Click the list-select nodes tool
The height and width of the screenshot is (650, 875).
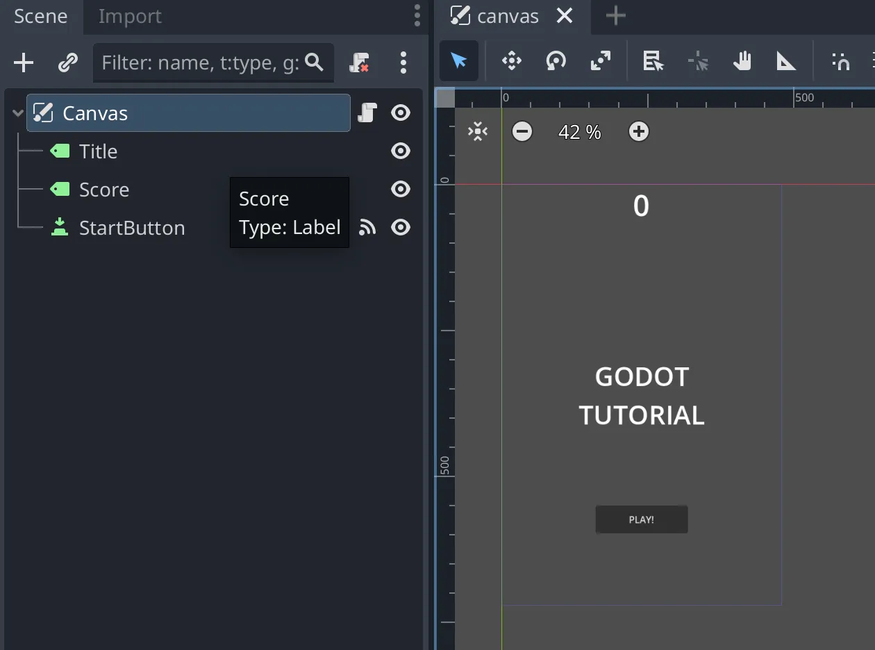point(653,62)
